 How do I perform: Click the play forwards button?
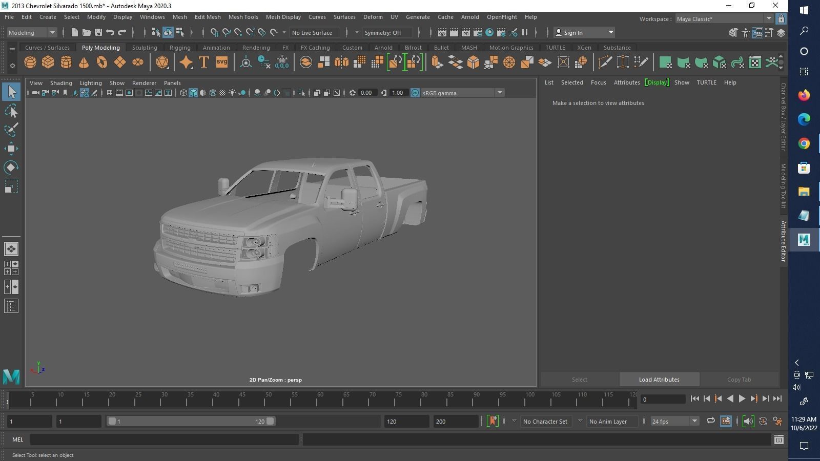[742, 399]
